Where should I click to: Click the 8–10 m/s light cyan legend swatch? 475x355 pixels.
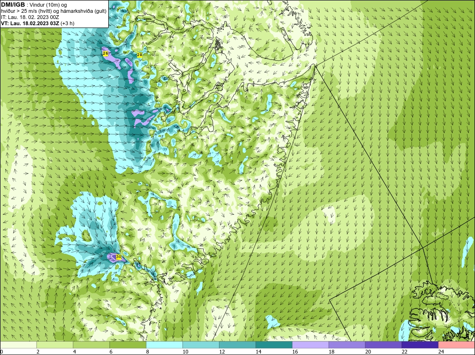(x=164, y=345)
